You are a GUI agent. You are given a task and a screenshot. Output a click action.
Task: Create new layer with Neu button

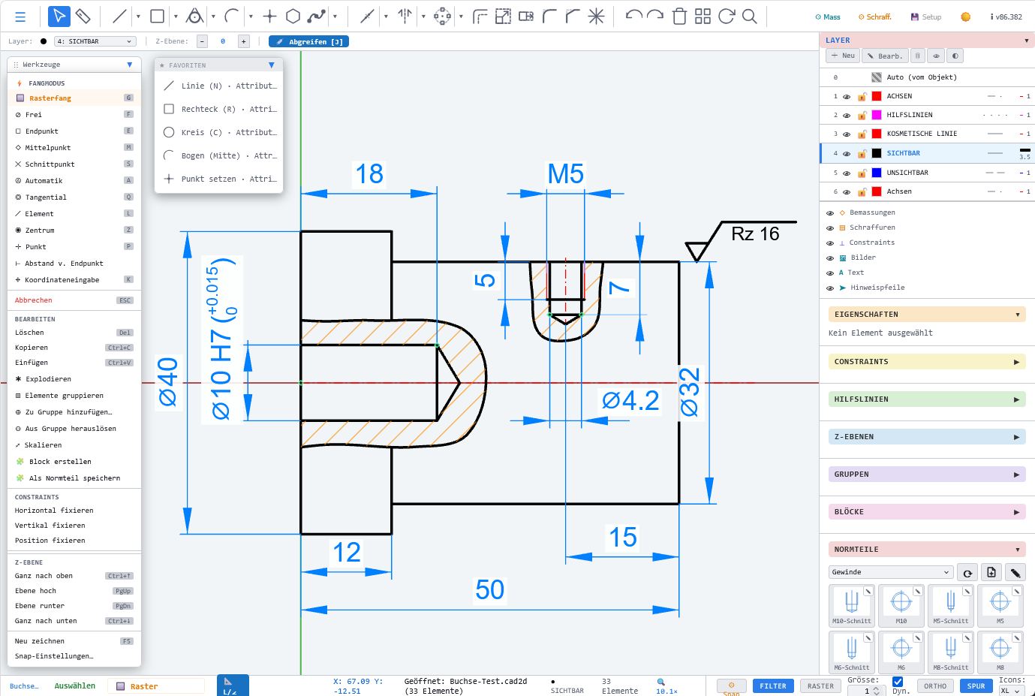pyautogui.click(x=843, y=56)
